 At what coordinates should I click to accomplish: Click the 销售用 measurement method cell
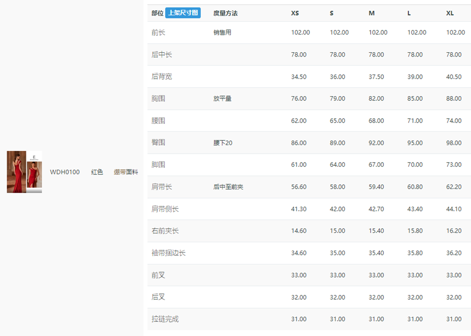[x=222, y=33]
